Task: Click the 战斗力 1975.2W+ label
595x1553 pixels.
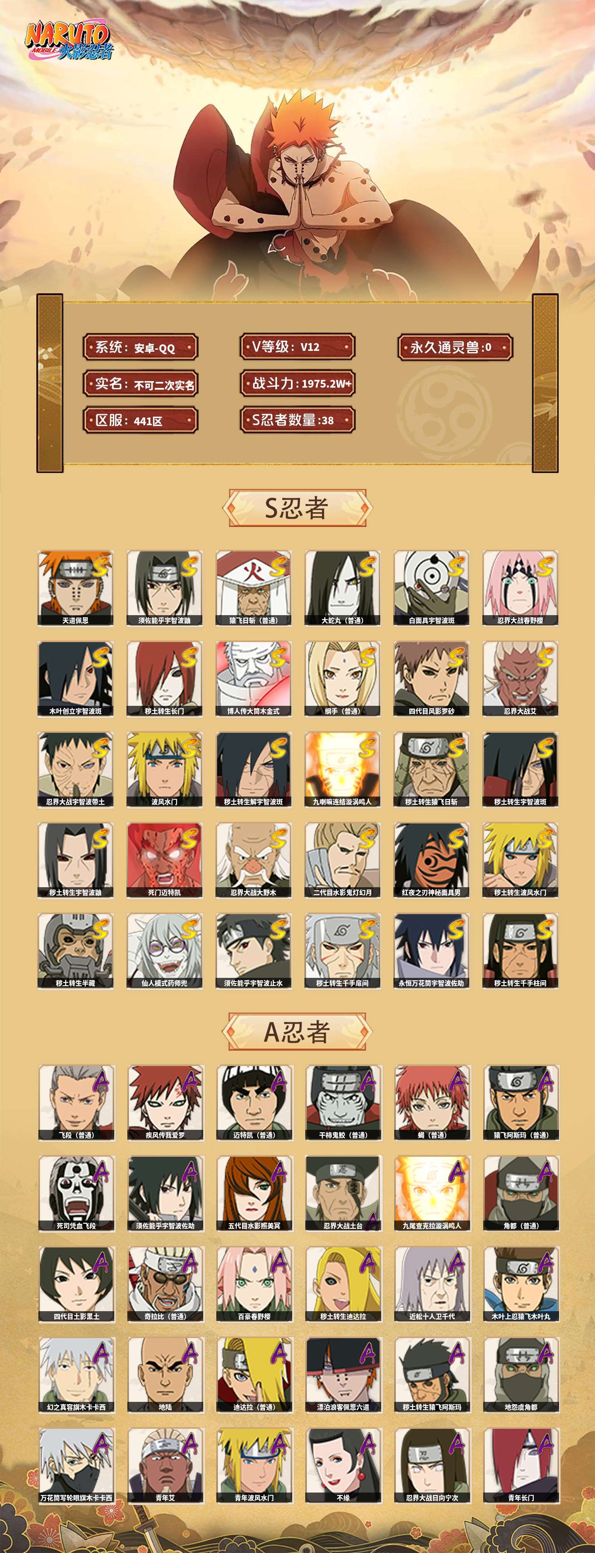Action: [297, 384]
